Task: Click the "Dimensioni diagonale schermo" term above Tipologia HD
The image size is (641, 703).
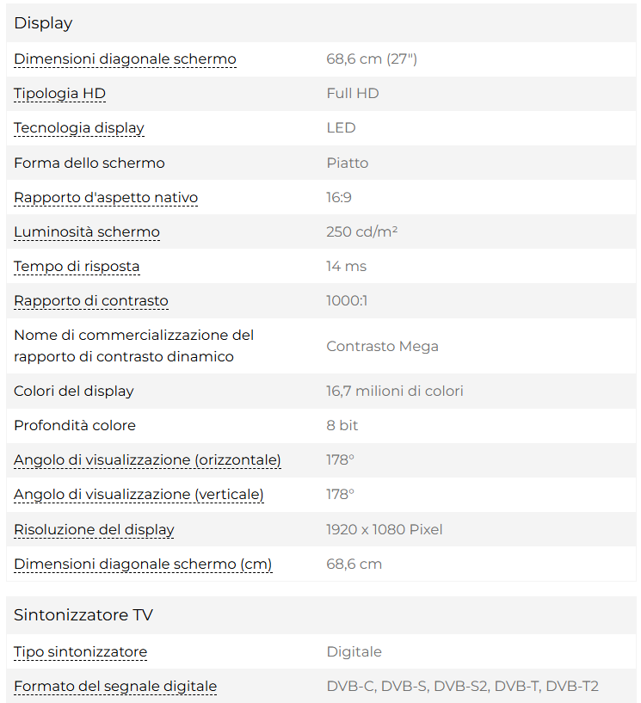Action: coord(125,59)
